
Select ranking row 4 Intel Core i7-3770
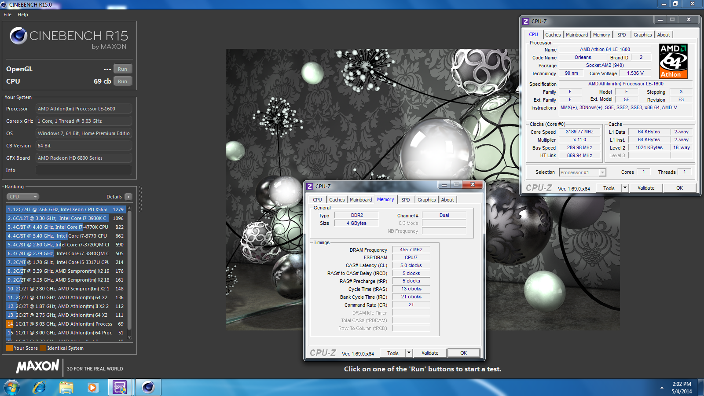click(66, 236)
